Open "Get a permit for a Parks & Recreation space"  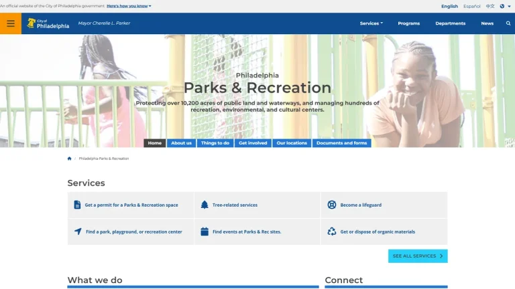(x=131, y=205)
